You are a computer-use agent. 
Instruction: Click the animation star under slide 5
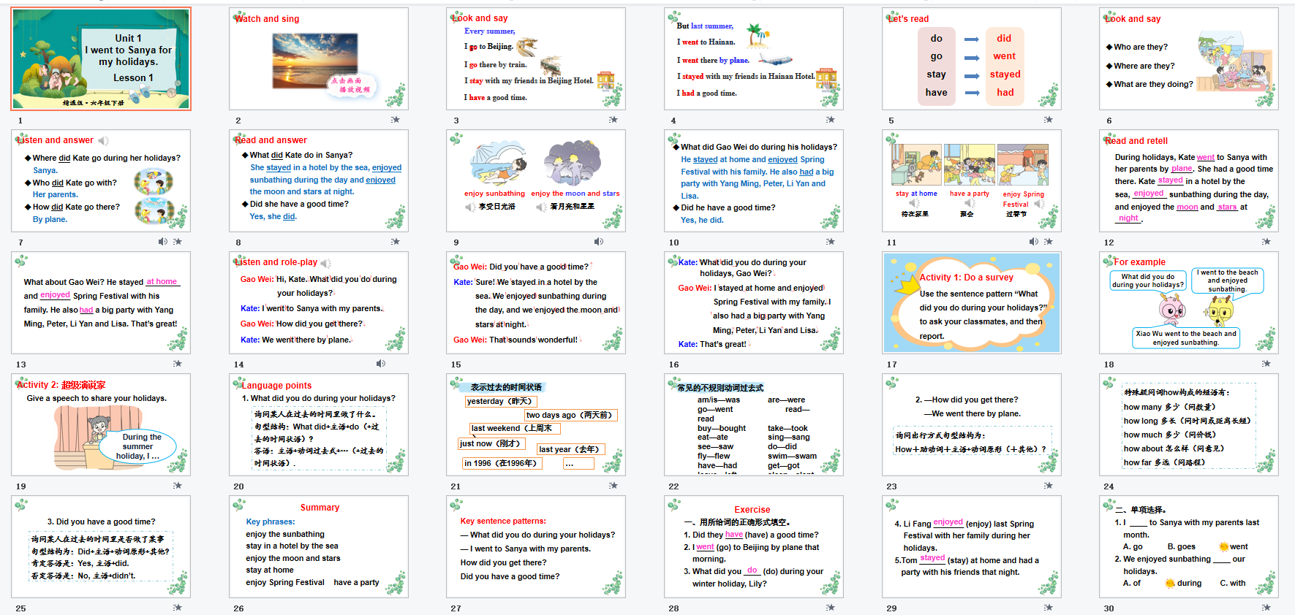coord(1048,120)
